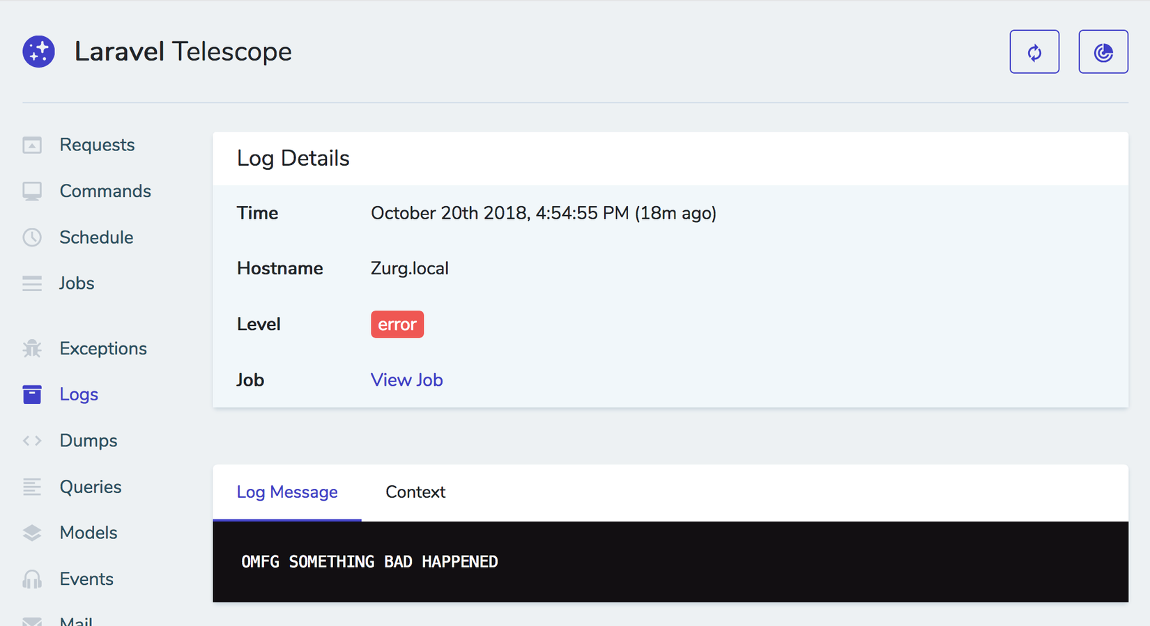Open the Requests menu entry

coord(97,145)
